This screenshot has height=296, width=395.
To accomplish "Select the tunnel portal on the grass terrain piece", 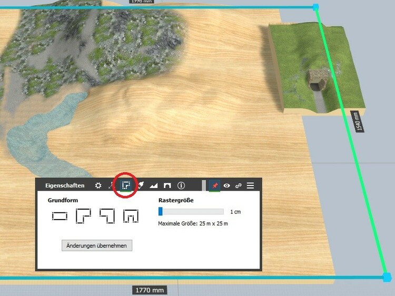I will [317, 81].
